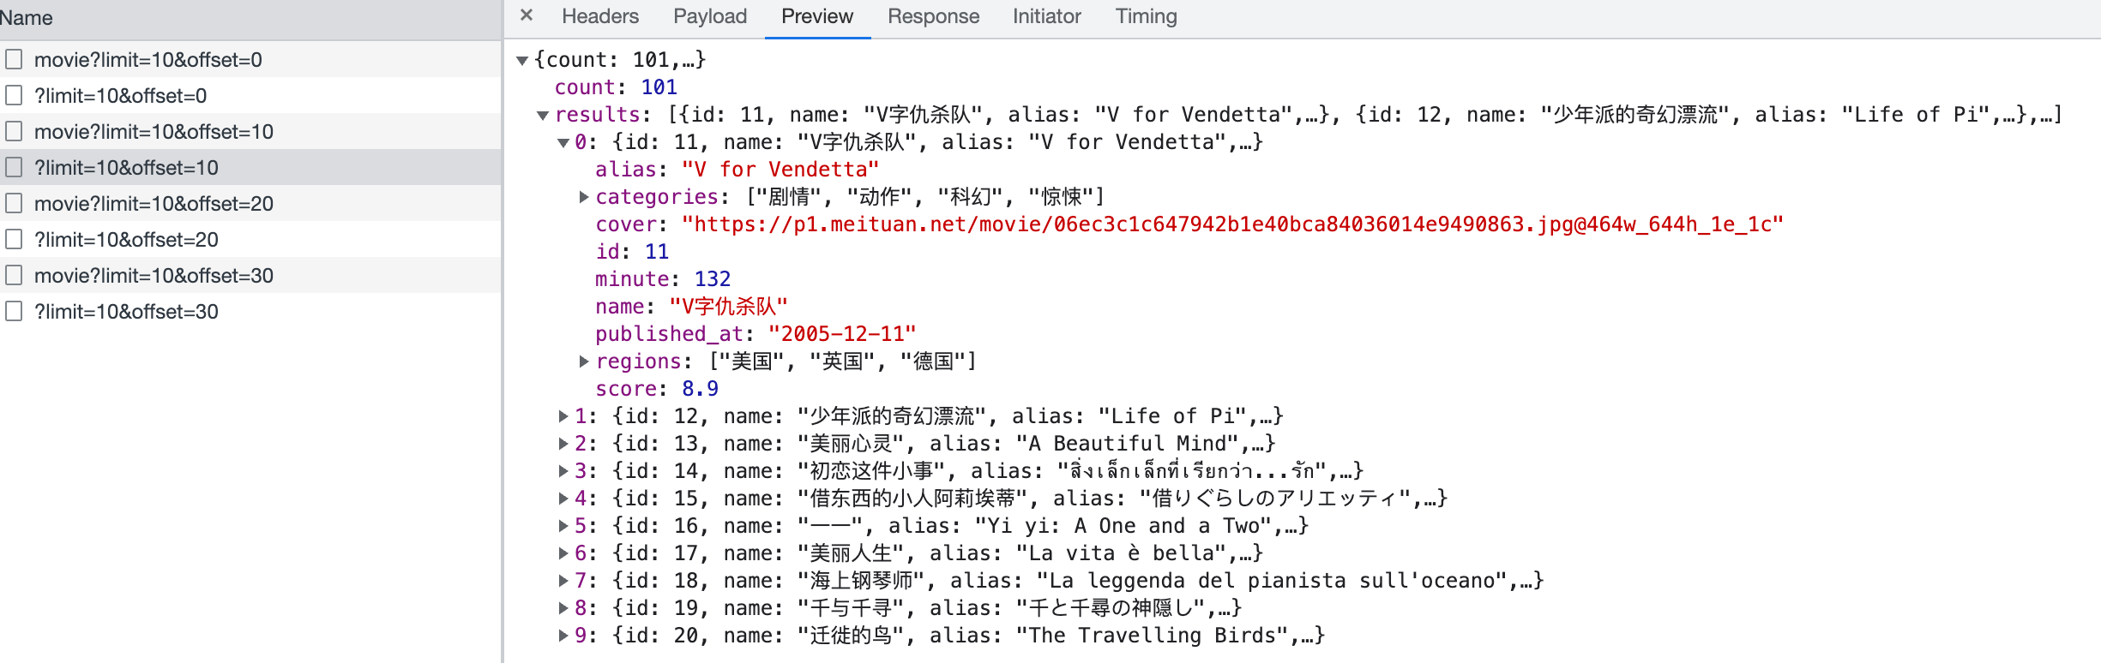Click the meituan cover image URL
Viewport: 2101px width, 663px height.
tap(1232, 224)
